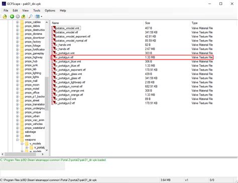
Task: Open the Find magnifier tool
Action: click(31, 16)
